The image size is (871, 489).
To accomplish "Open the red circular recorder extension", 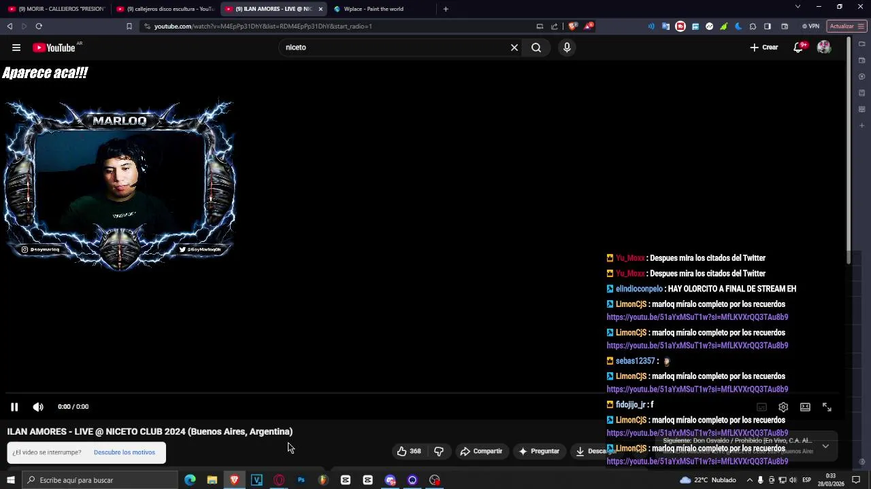I will tap(680, 26).
